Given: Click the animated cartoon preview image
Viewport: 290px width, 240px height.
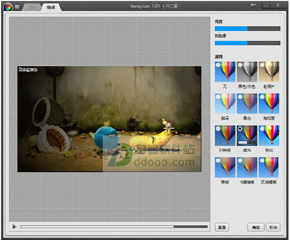Looking at the screenshot, I should 109,119.
